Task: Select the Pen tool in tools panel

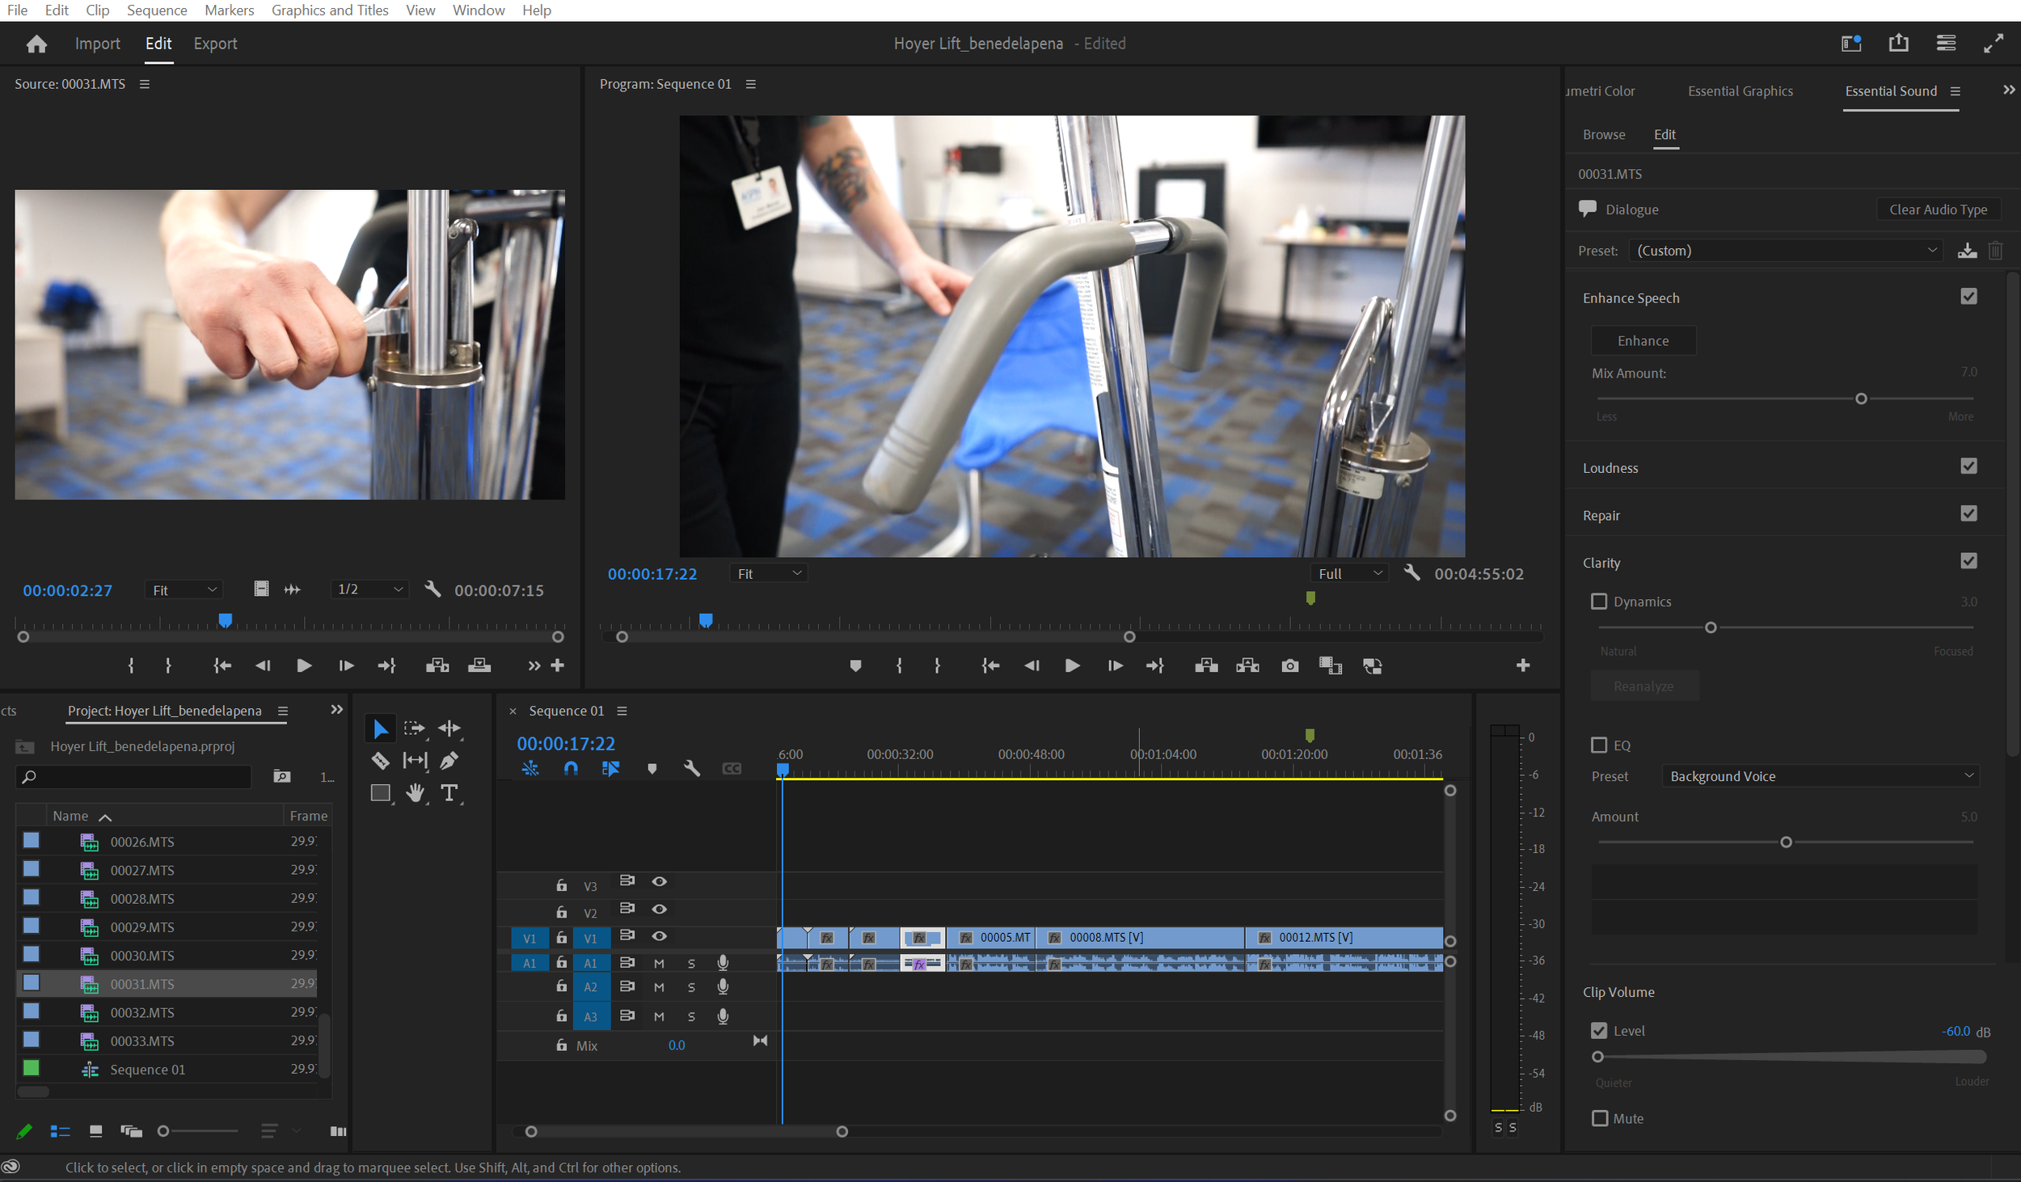Action: click(x=449, y=761)
